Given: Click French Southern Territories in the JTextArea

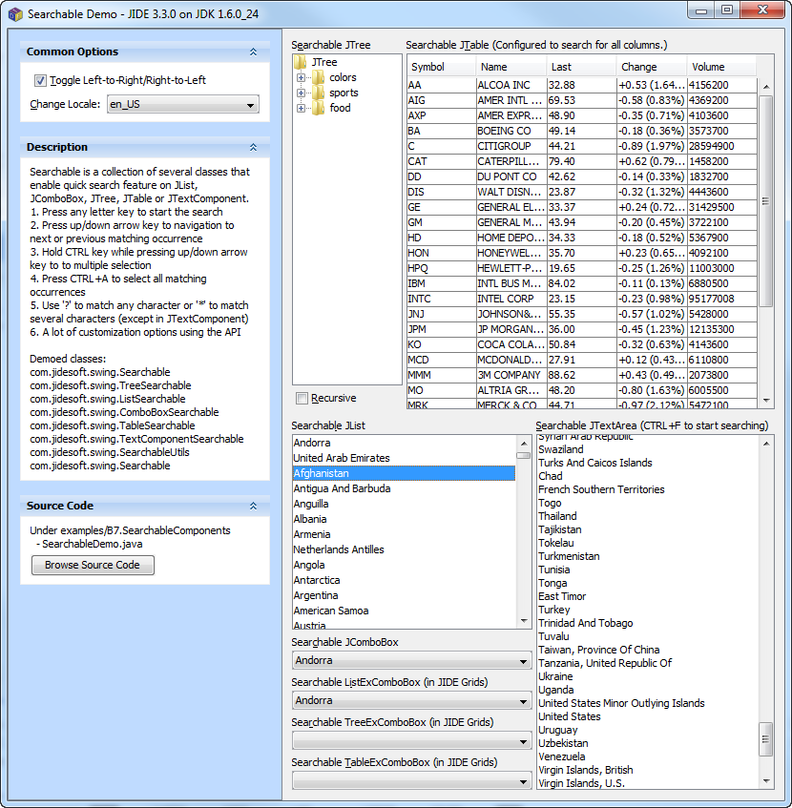Looking at the screenshot, I should [x=601, y=489].
